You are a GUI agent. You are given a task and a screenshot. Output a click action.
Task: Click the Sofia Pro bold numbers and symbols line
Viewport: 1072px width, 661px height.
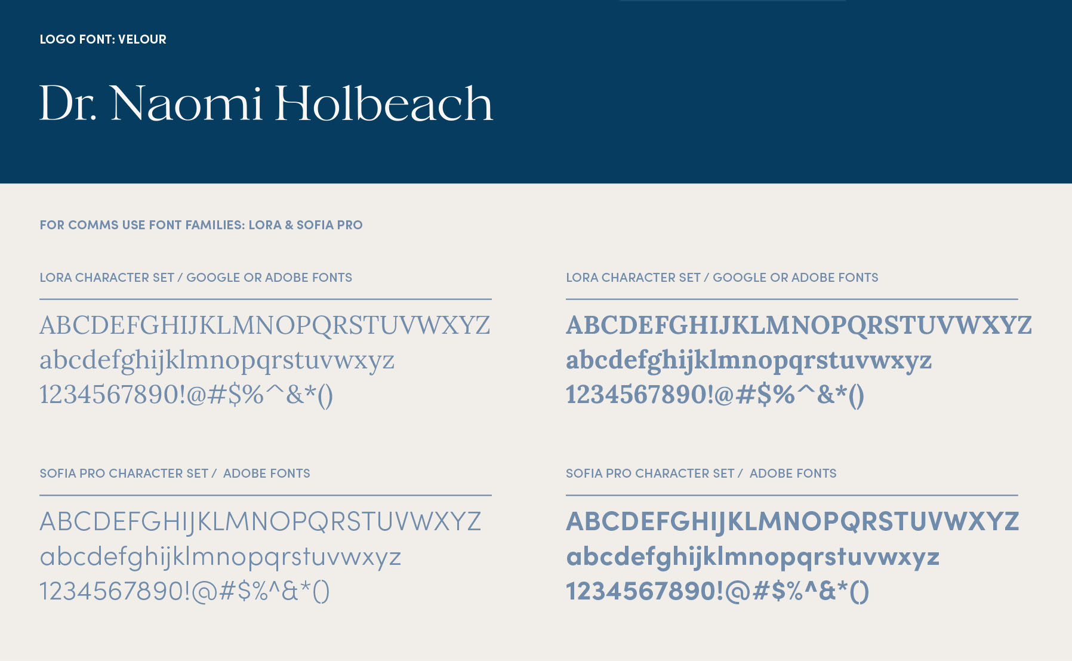tap(717, 591)
